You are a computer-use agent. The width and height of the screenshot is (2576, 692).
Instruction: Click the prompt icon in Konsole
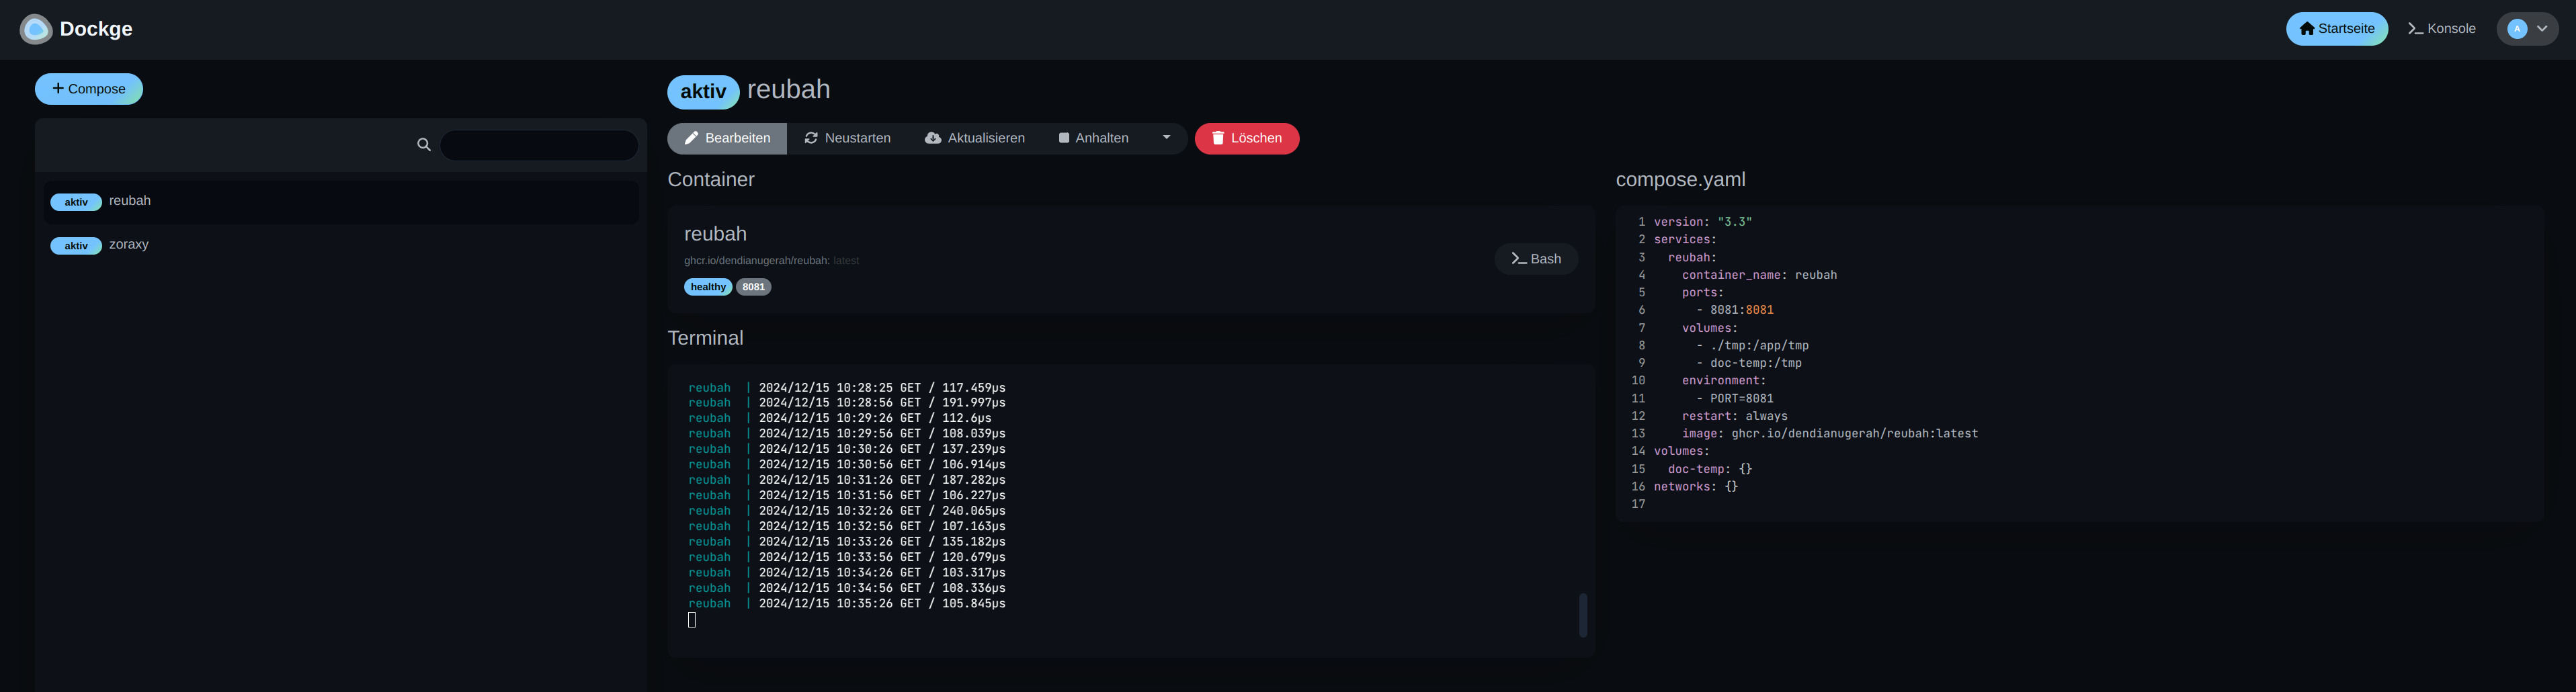(2415, 29)
